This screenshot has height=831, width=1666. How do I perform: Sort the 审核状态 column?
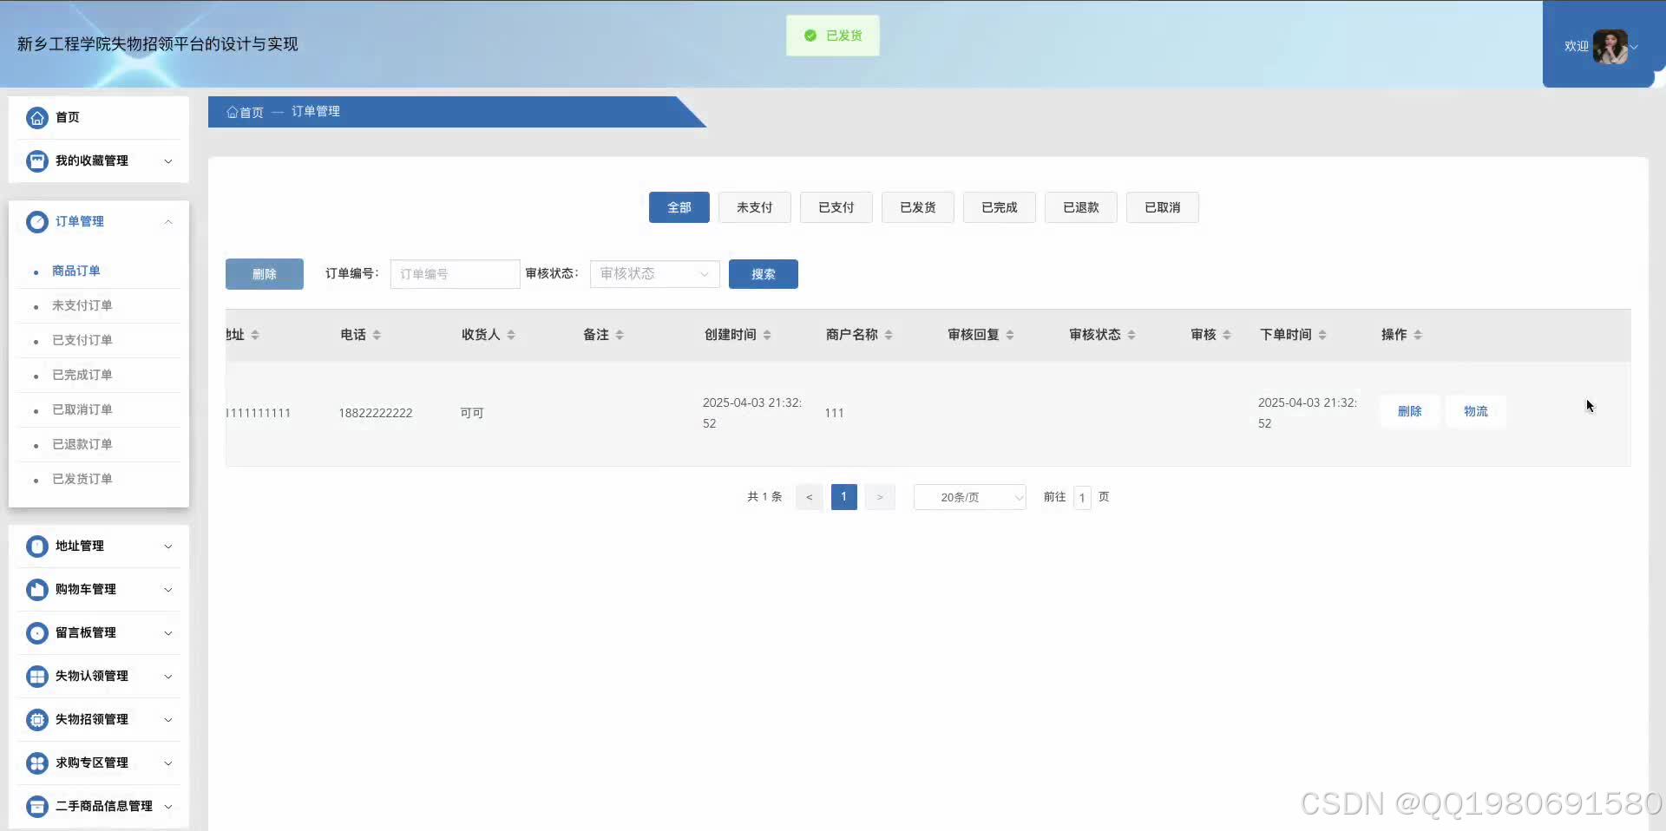click(x=1134, y=334)
